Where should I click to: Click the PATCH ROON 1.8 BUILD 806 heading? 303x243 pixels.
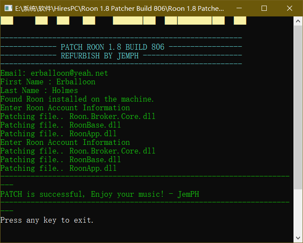[112, 47]
